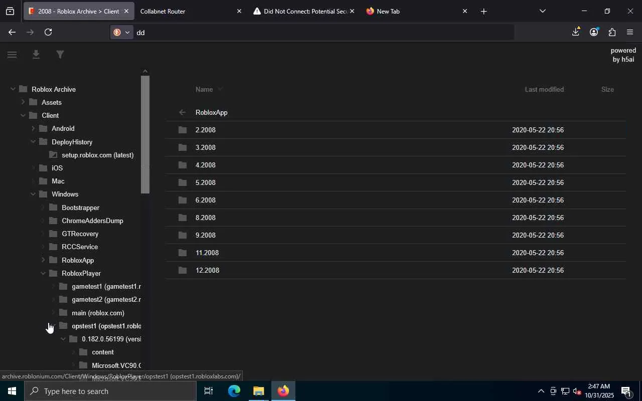This screenshot has width=642, height=401.
Task: Click the sidebar tree scrollbar thumb
Action: click(145, 134)
